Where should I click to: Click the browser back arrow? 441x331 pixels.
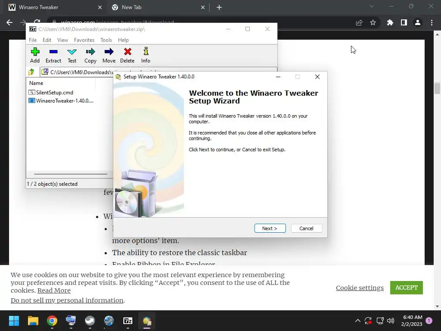tap(9, 22)
